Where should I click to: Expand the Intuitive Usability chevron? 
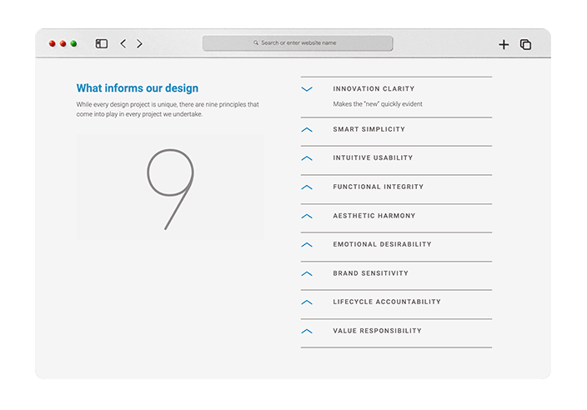coord(307,158)
